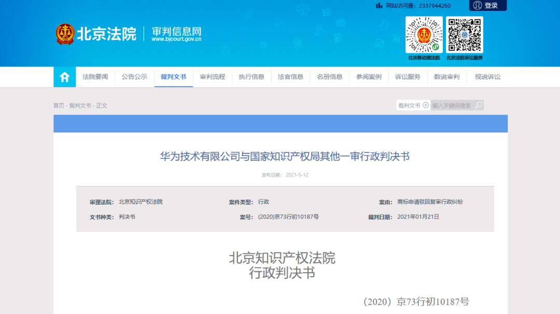Go to the 公告公示 section
Viewport: 560px width, 314px height.
tap(134, 77)
